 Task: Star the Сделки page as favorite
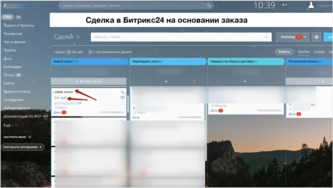click(78, 37)
